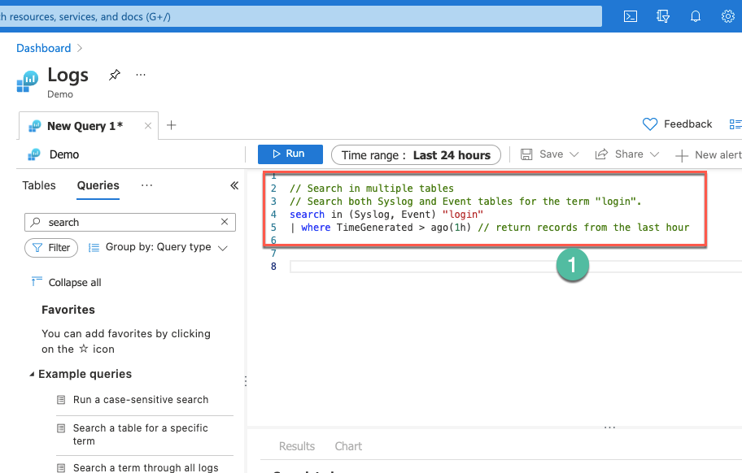Open portal settings gear
Screen dimensions: 742x473
click(x=728, y=16)
